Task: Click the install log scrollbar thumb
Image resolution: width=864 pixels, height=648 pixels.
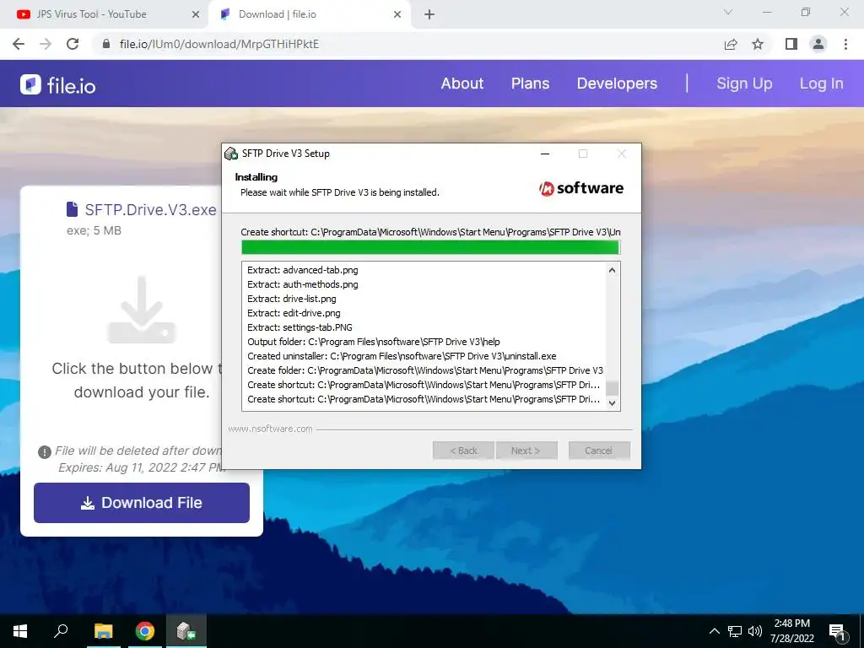Action: [x=612, y=388]
